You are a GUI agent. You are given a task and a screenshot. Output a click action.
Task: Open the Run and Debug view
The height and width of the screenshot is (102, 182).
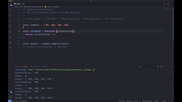[11, 21]
